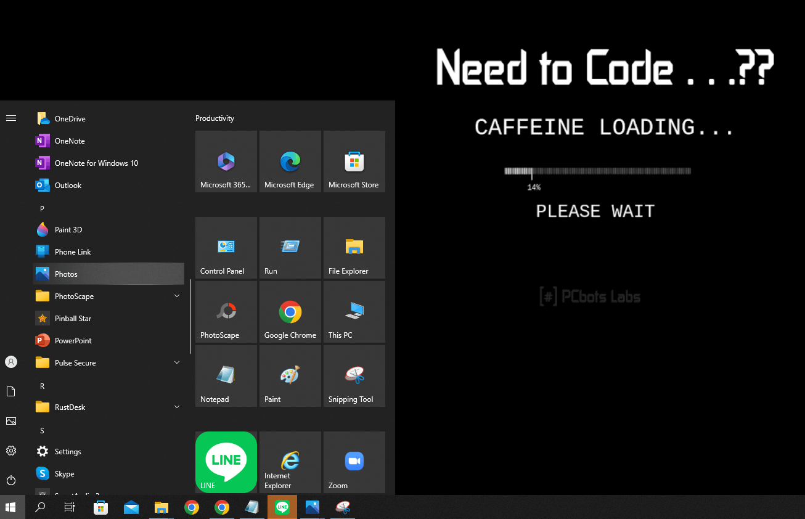Open the Power options button
Screen dimensions: 805x519
click(11, 480)
